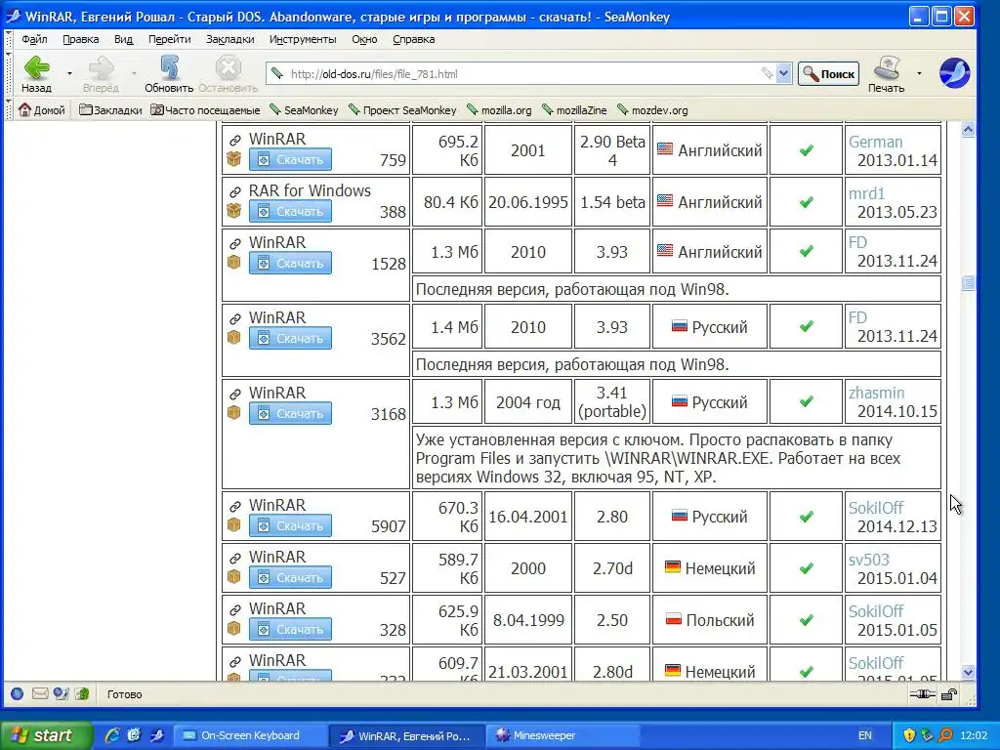
Task: Click the 5907 download count text
Action: (389, 526)
